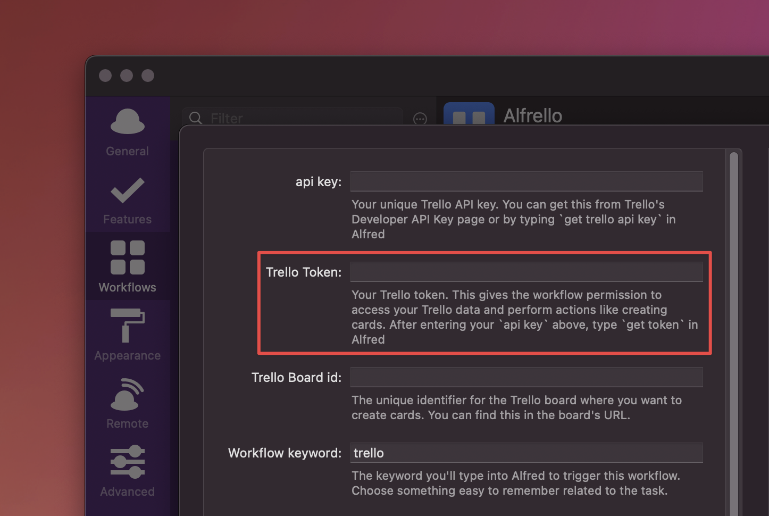This screenshot has height=516, width=769.
Task: Select the Workflows sidebar section
Action: [128, 267]
